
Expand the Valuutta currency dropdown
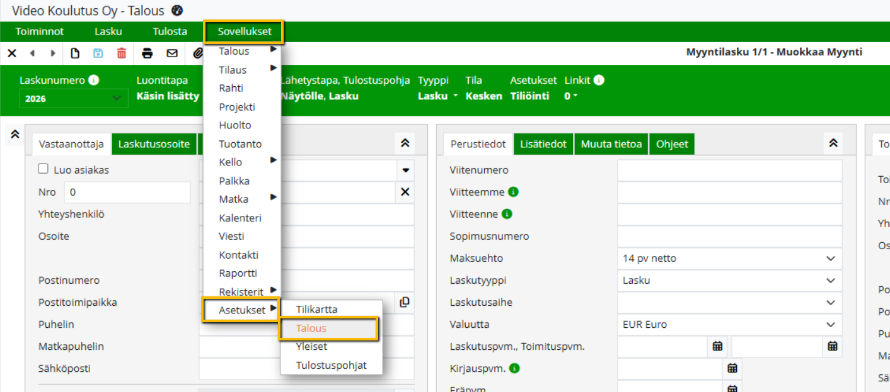729,325
